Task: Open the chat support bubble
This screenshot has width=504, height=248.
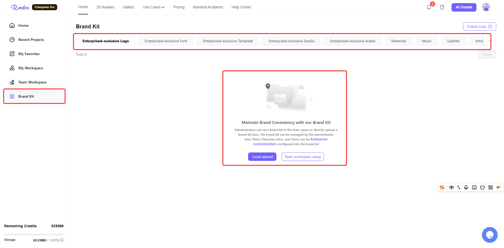Action: coord(490,235)
